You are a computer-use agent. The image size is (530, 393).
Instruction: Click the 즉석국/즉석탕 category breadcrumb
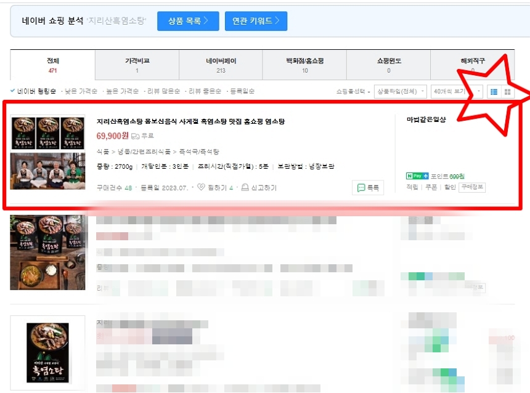[199, 152]
